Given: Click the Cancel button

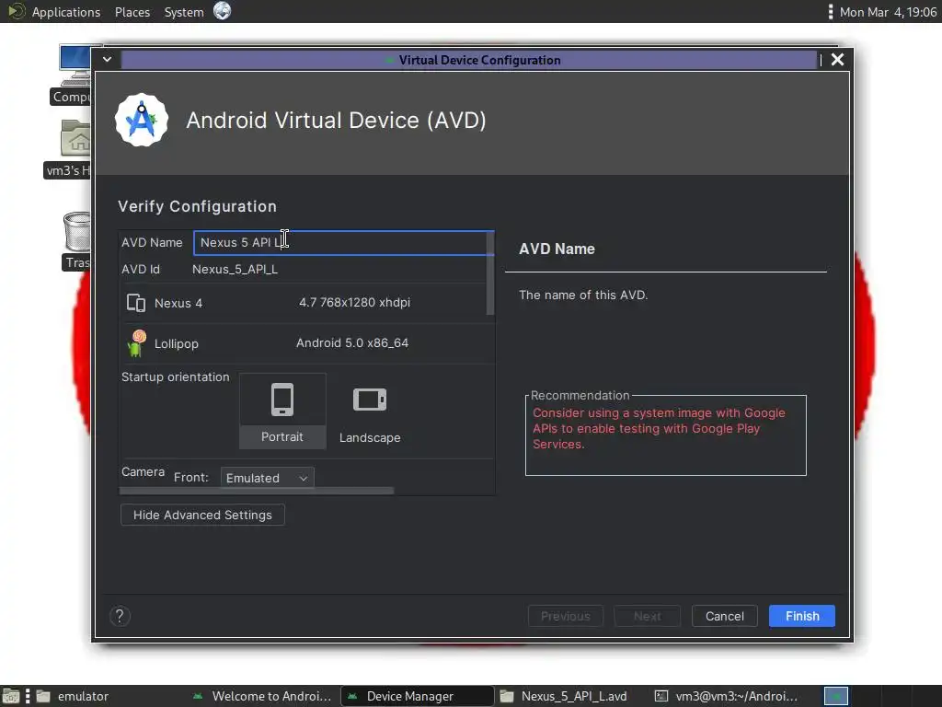Looking at the screenshot, I should 725,616.
